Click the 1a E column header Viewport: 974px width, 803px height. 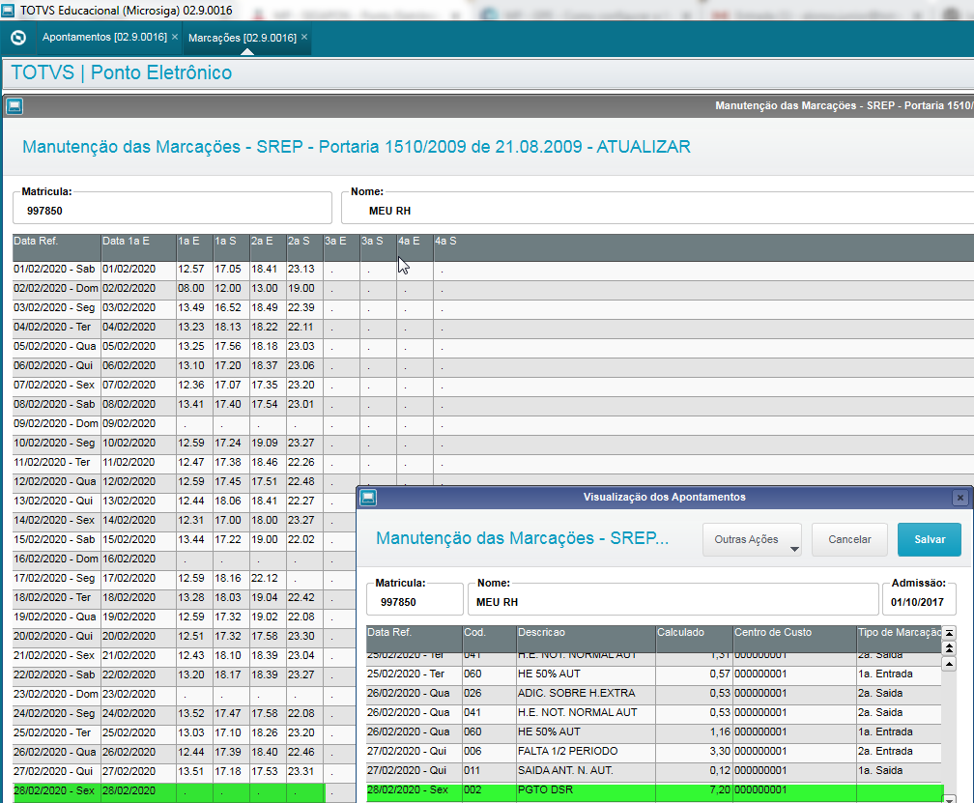195,247
